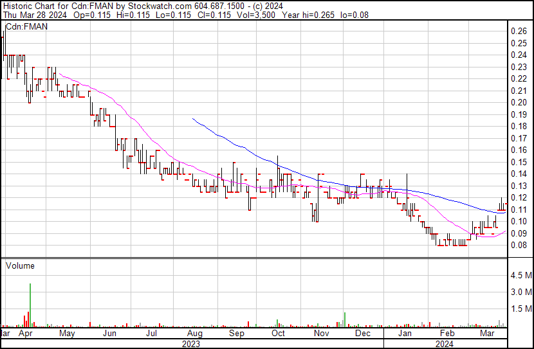Select the 0.12 price axis label
The width and height of the screenshot is (534, 349).
click(x=519, y=197)
